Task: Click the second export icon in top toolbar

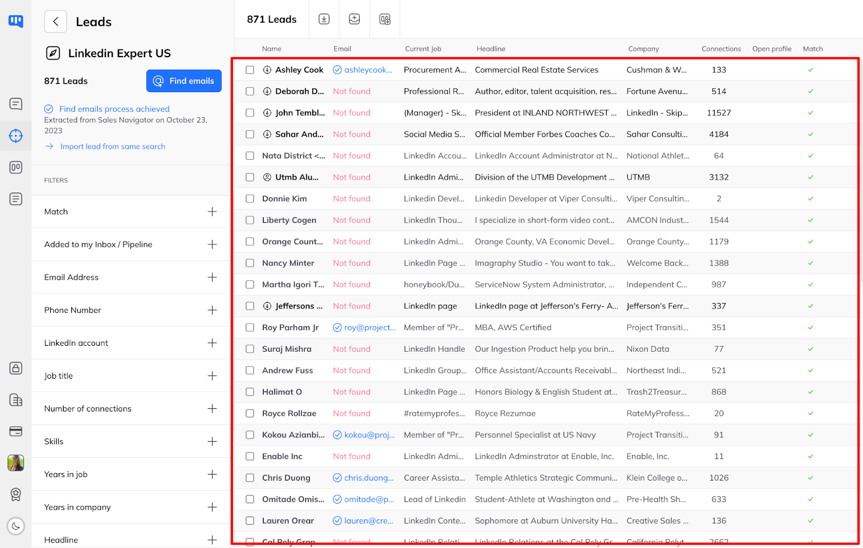Action: tap(354, 19)
